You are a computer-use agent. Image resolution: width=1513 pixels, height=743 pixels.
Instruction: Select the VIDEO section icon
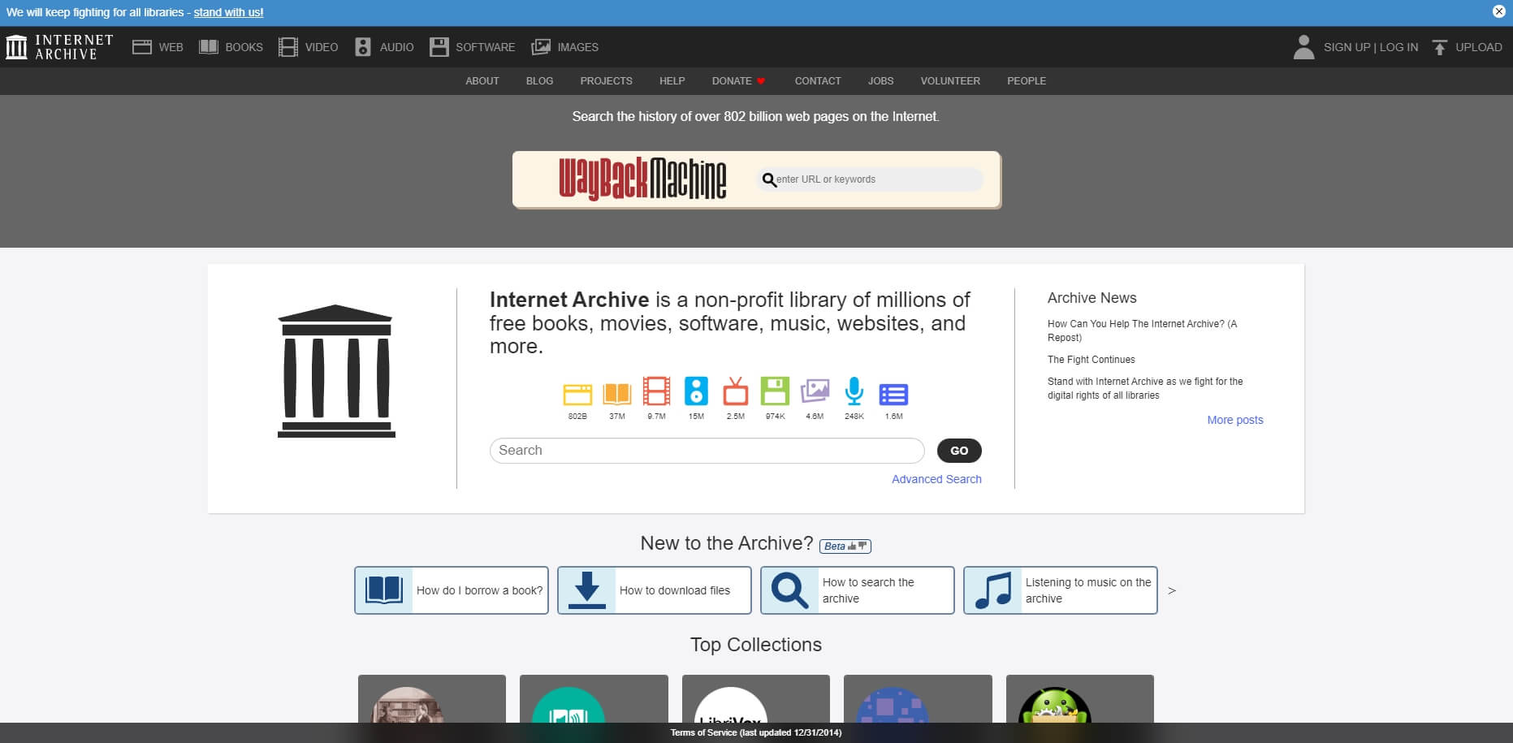(287, 46)
